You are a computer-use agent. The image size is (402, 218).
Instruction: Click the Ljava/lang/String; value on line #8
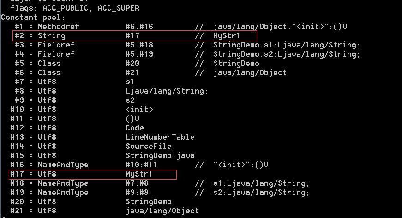pyautogui.click(x=167, y=91)
